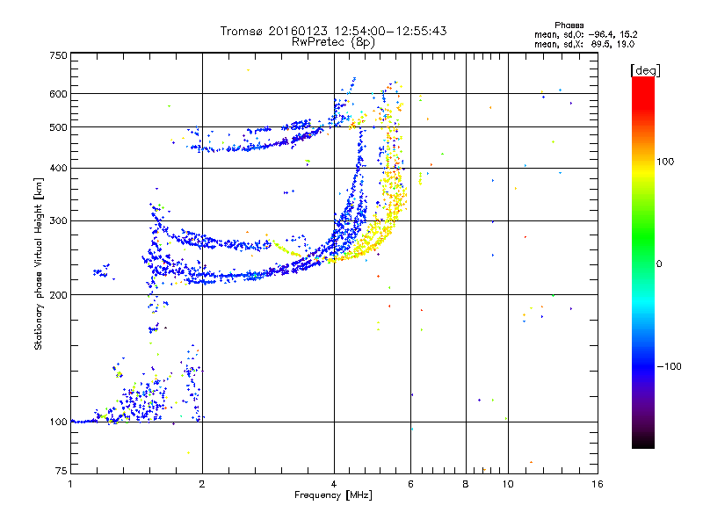Viewport: 703px width, 527px height.
Task: Click the '200' y-axis tick label
Action: 58,295
